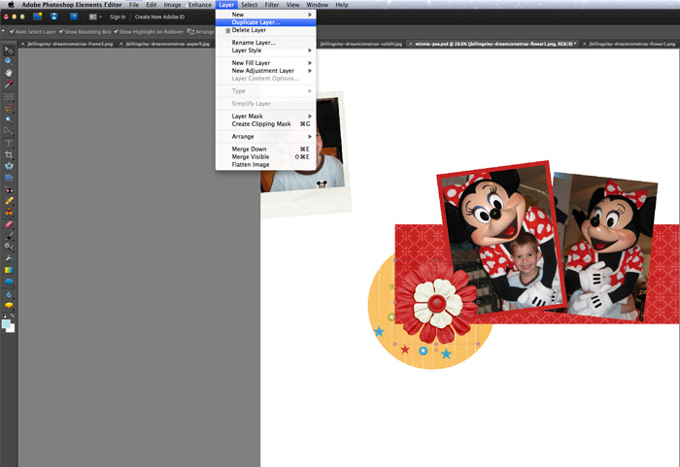Select the Type tool
The width and height of the screenshot is (680, 467).
tap(9, 143)
